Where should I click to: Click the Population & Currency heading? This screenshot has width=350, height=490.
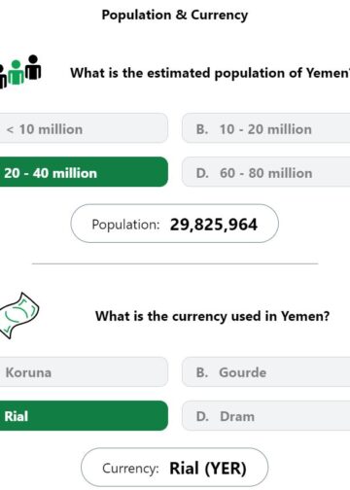(175, 15)
